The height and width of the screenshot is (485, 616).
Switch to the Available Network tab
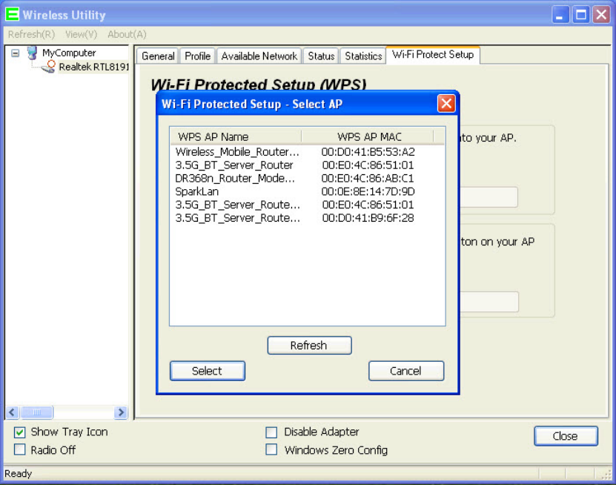(x=259, y=56)
